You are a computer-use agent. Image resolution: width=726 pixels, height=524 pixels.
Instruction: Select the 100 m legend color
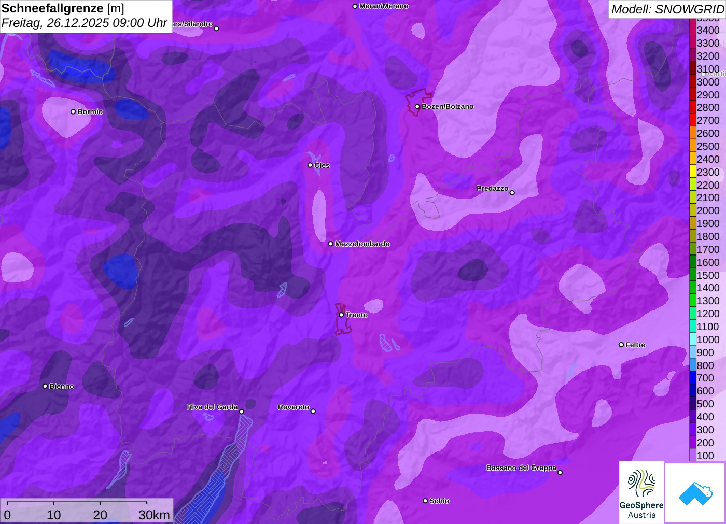tap(693, 456)
